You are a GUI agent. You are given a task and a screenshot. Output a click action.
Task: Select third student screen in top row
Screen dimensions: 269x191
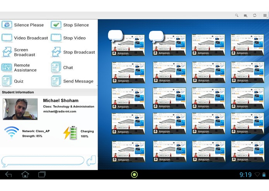pos(208,45)
